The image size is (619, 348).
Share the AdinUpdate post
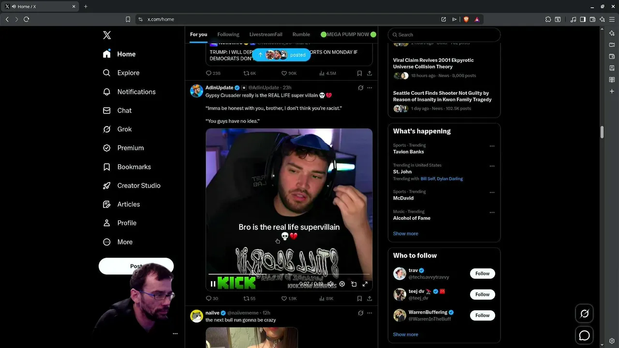[x=369, y=299]
